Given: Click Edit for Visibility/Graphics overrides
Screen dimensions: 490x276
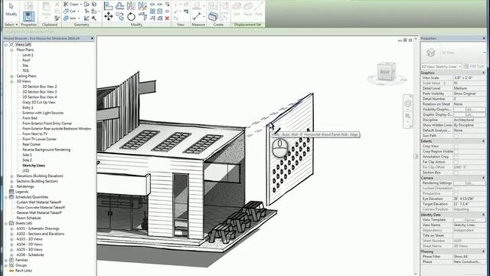Looking at the screenshot, I should pyautogui.click(x=469, y=110).
